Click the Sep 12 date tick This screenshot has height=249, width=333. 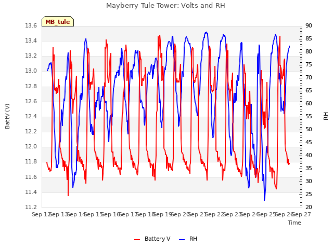pyautogui.click(x=41, y=214)
